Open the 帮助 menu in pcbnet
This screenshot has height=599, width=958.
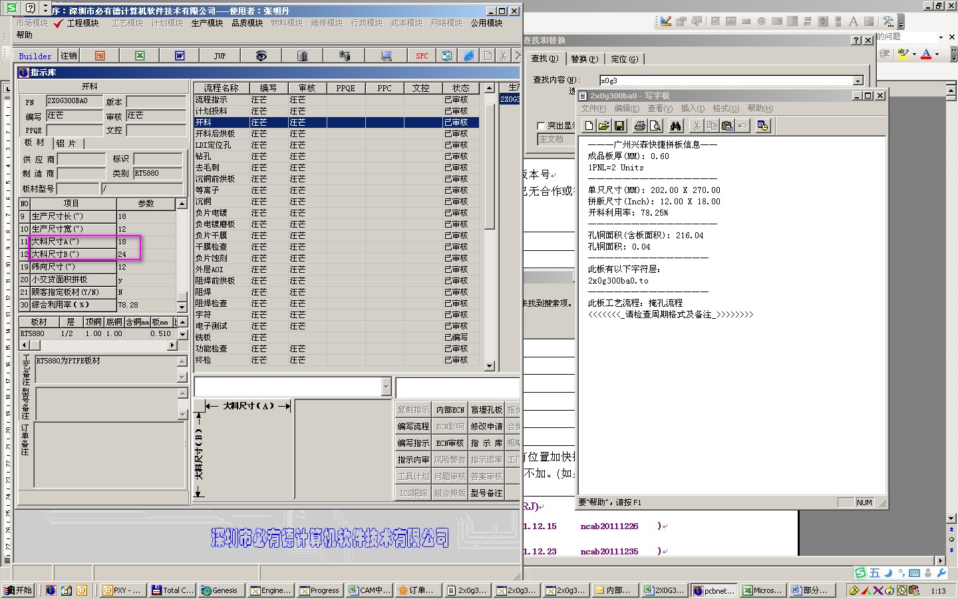click(24, 35)
